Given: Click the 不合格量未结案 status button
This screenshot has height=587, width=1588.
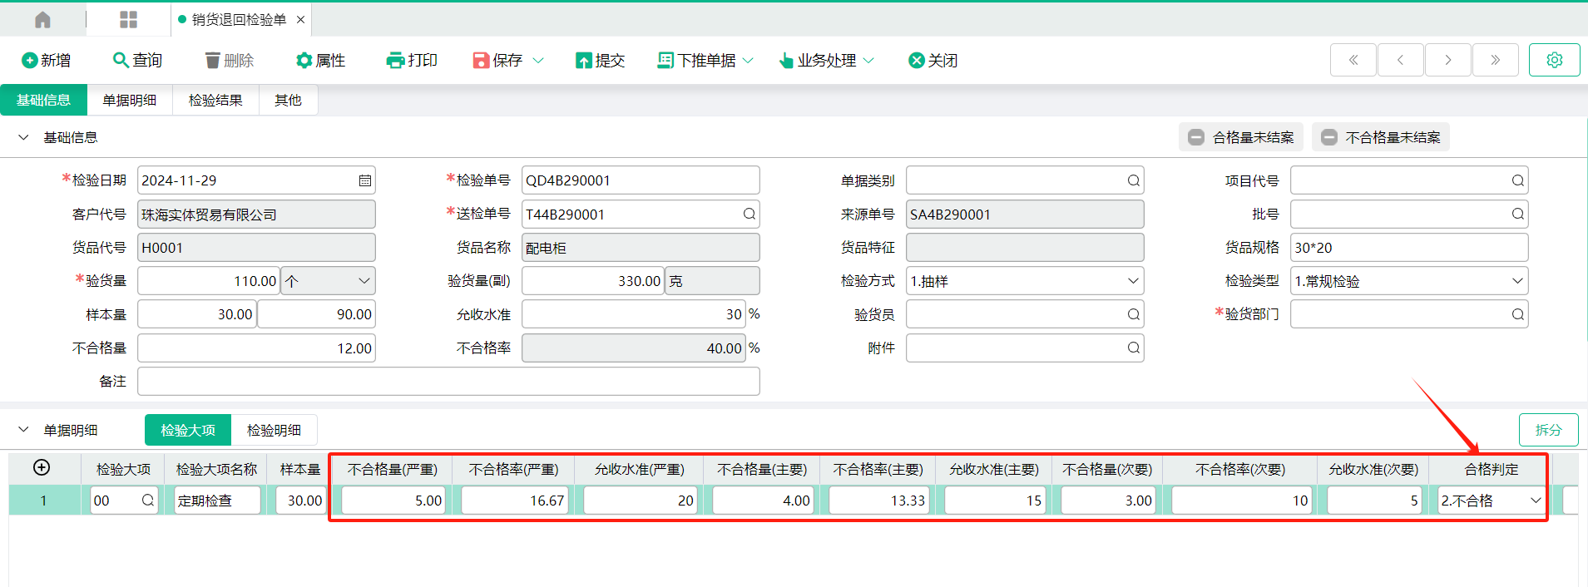Looking at the screenshot, I should pos(1381,137).
